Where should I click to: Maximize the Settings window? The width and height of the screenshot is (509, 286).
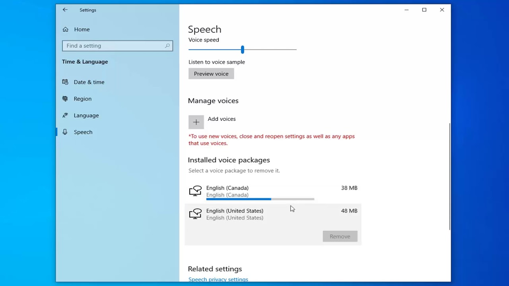click(x=424, y=10)
